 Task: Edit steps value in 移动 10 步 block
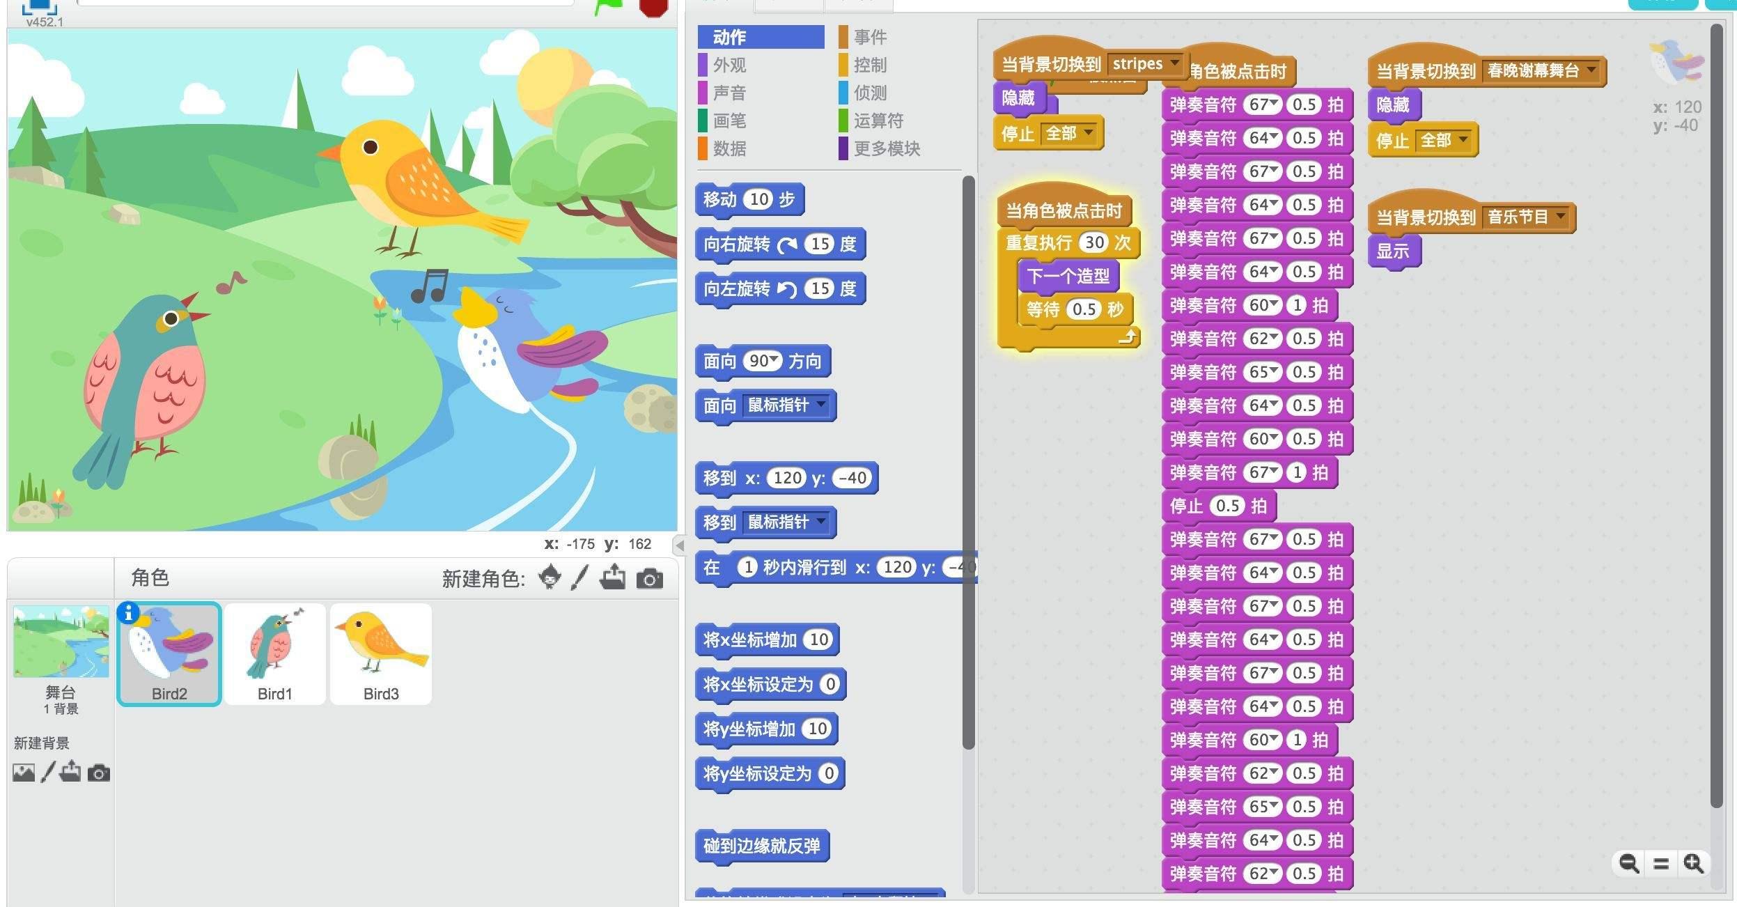click(758, 199)
